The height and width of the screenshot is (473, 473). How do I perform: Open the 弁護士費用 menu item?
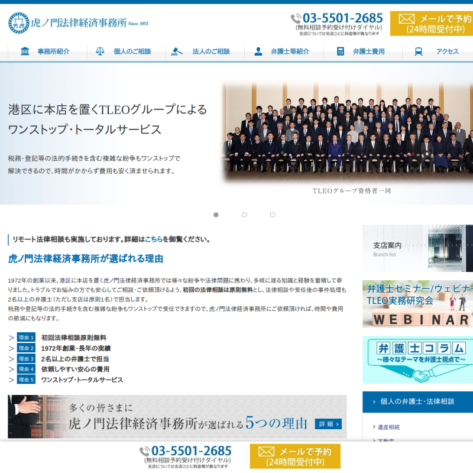363,51
